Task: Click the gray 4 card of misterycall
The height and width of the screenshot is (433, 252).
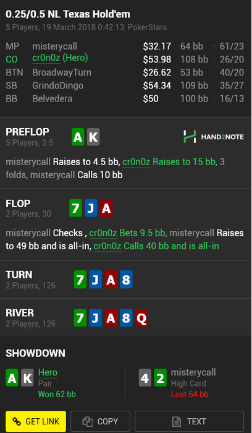Action: click(x=145, y=377)
